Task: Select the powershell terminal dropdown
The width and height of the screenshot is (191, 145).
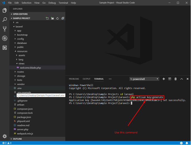Action: coord(144,79)
